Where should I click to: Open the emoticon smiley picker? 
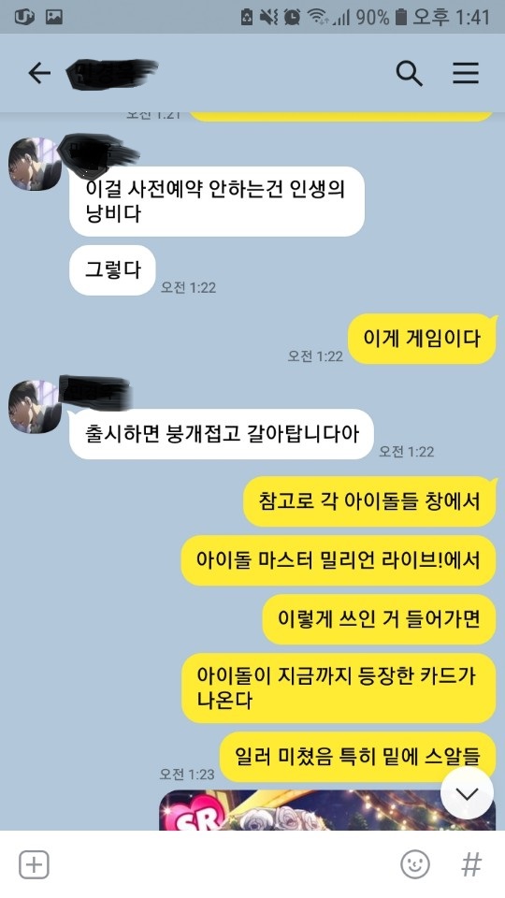pyautogui.click(x=415, y=864)
